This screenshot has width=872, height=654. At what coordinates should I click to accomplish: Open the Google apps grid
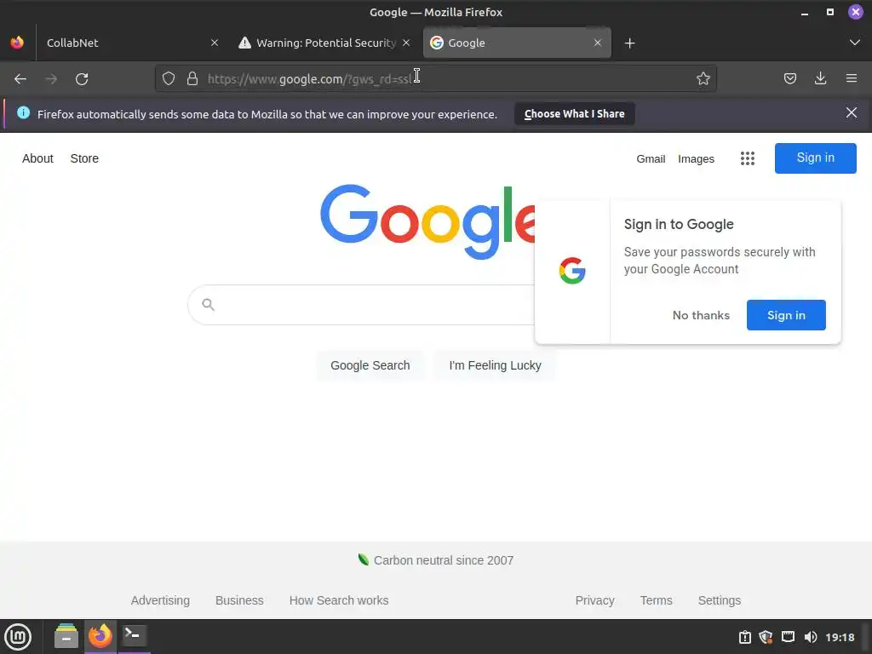(748, 158)
